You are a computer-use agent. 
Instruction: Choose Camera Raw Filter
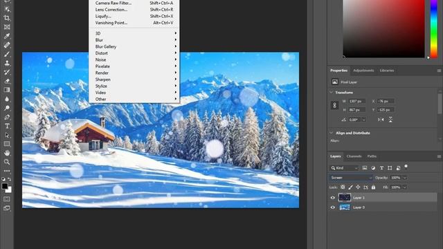coord(134,3)
